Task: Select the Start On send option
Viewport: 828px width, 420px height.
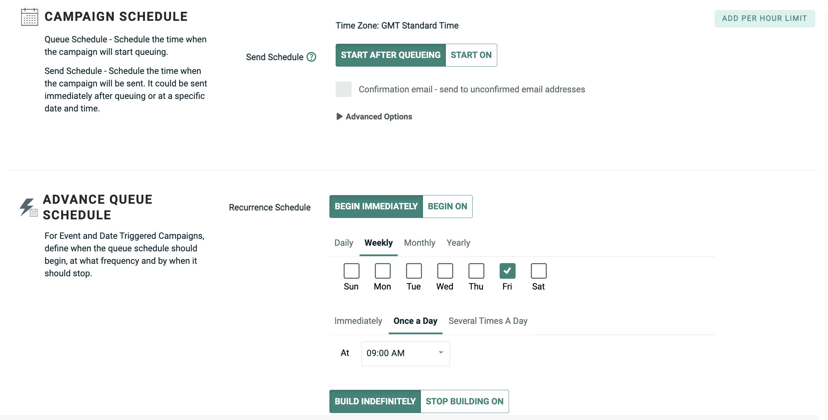Action: (471, 55)
